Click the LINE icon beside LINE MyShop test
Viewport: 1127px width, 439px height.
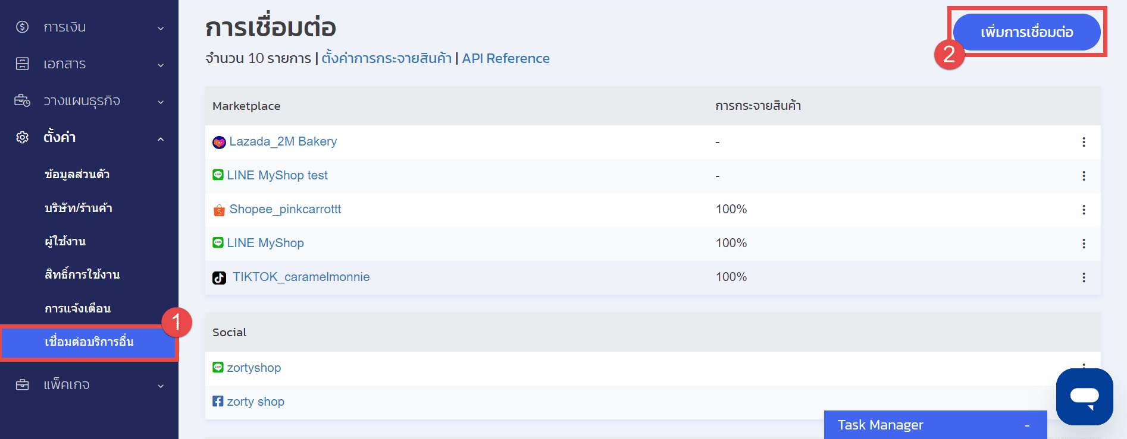point(218,175)
